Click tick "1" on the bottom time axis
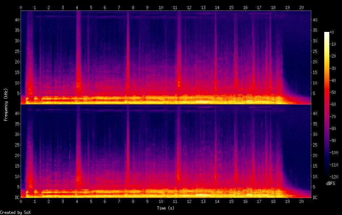Screen dimensions: 342x215 tap(35, 202)
